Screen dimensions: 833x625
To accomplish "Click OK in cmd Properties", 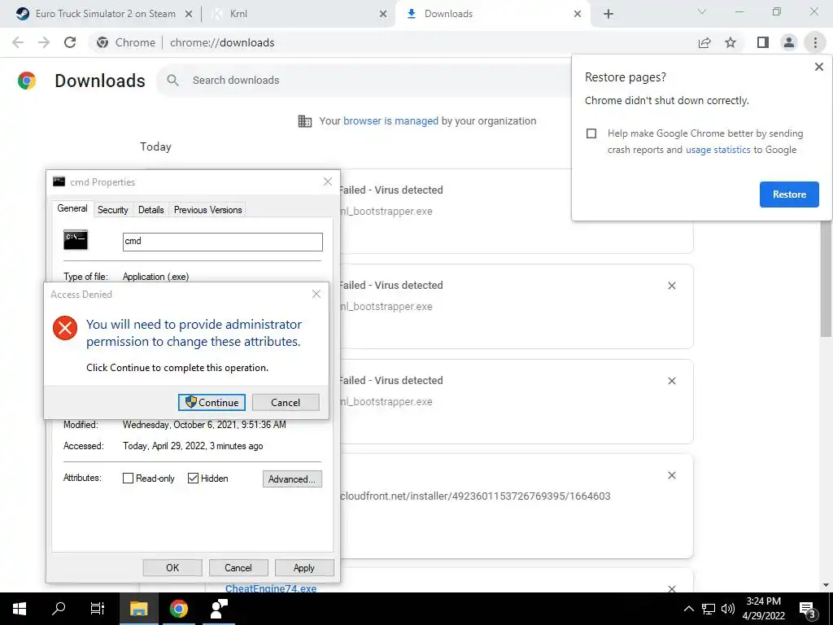I will point(172,567).
